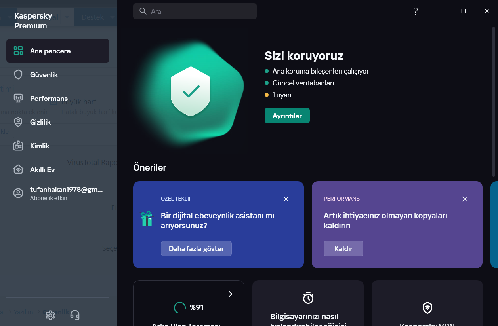Click the Sizi koruyoruz heading
The width and height of the screenshot is (498, 326).
pos(304,55)
